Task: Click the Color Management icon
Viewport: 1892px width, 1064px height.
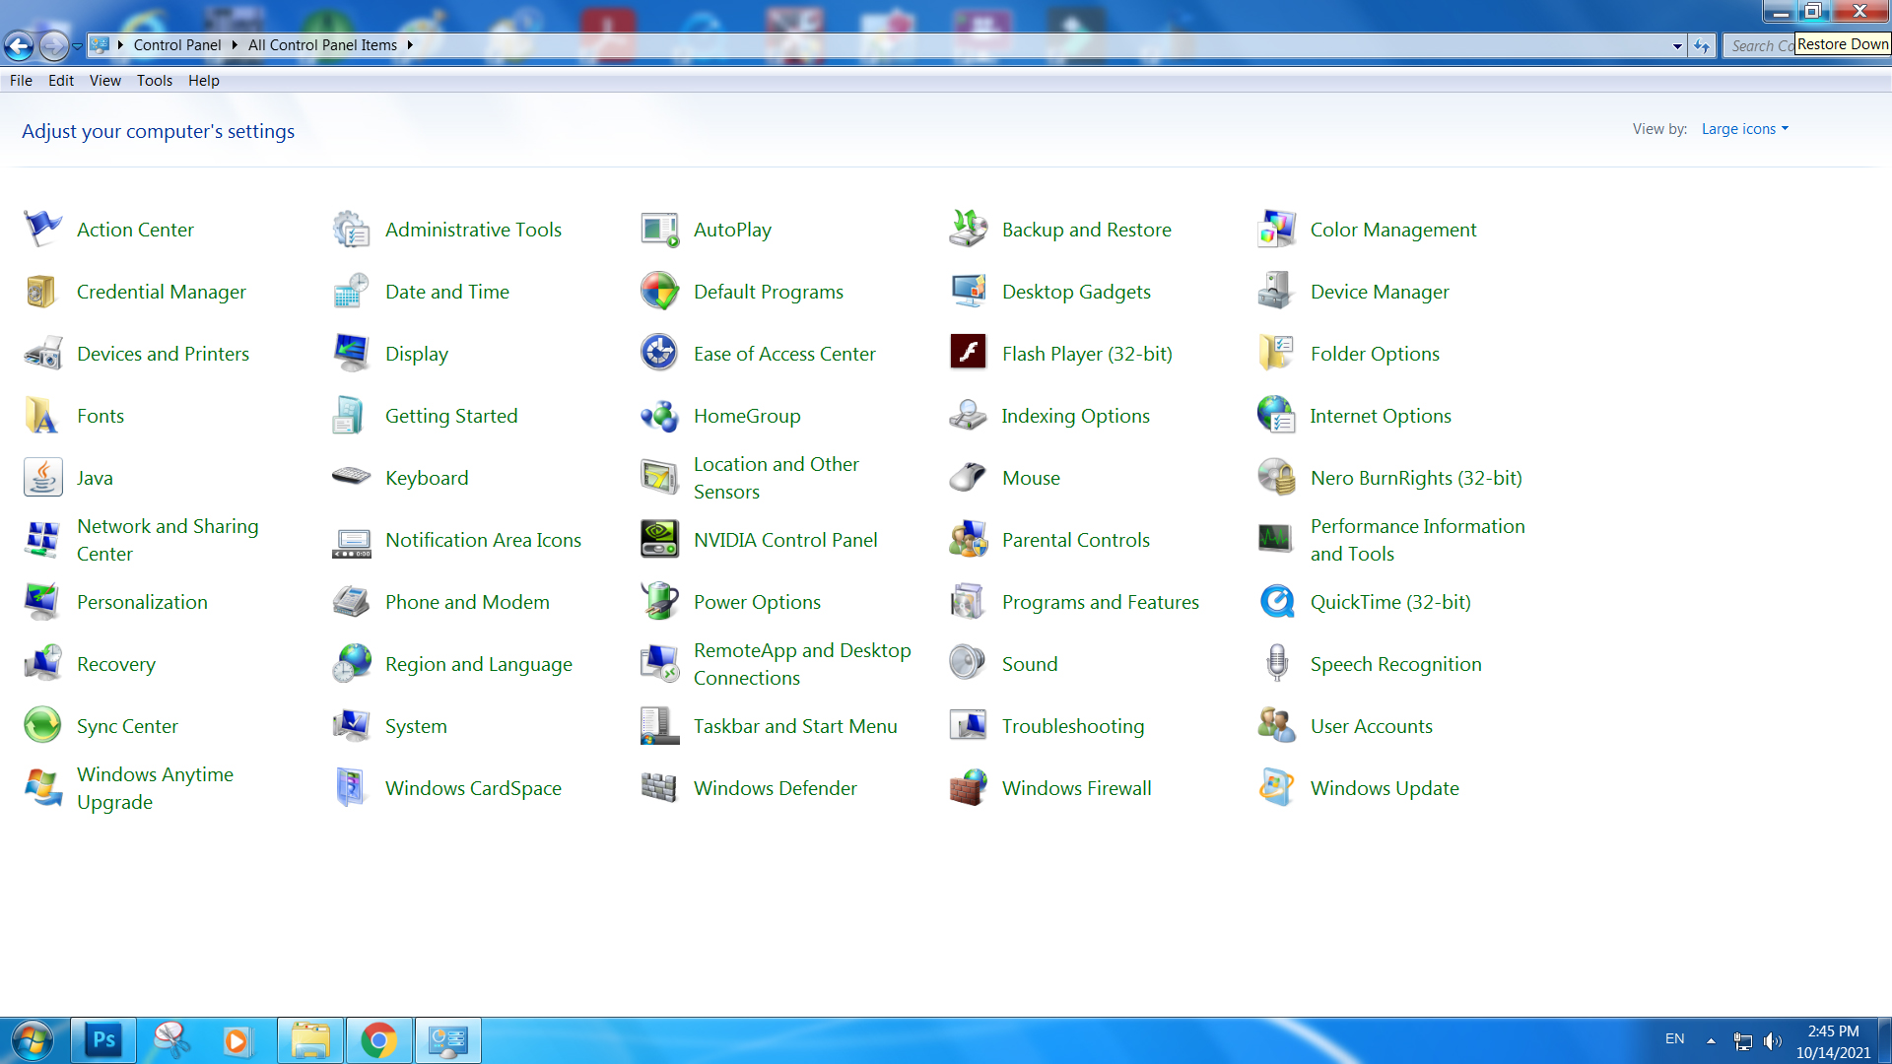Action: coord(1277,229)
